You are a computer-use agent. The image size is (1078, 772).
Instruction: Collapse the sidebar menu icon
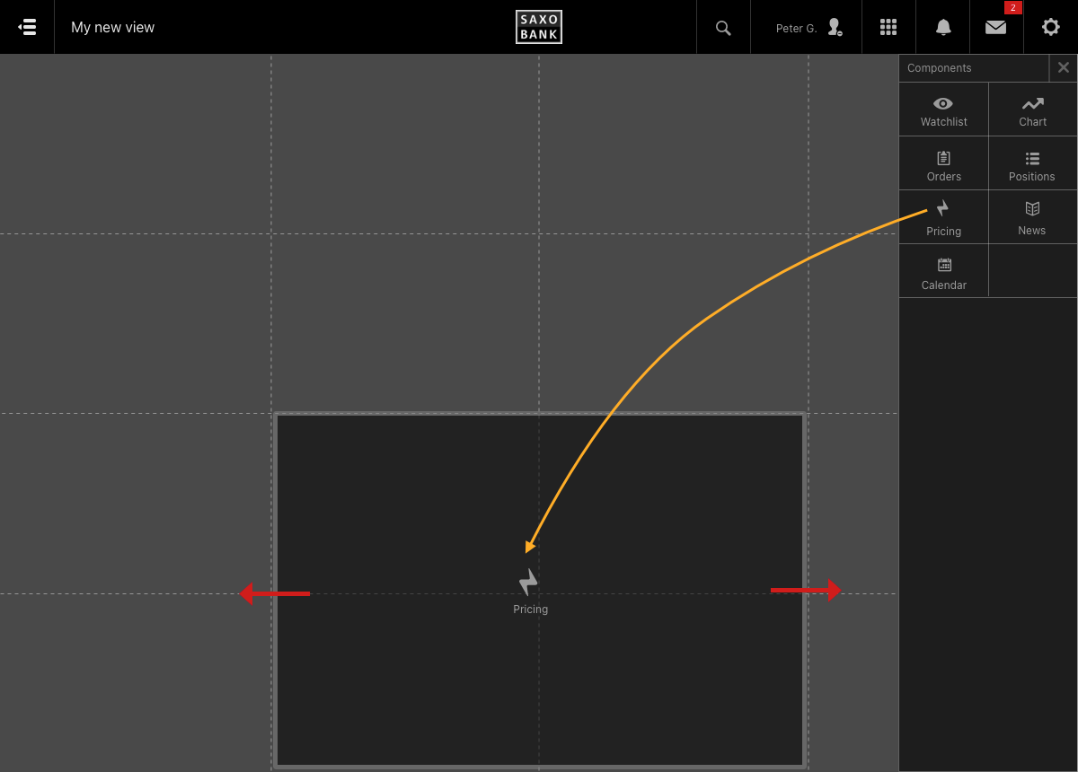27,27
